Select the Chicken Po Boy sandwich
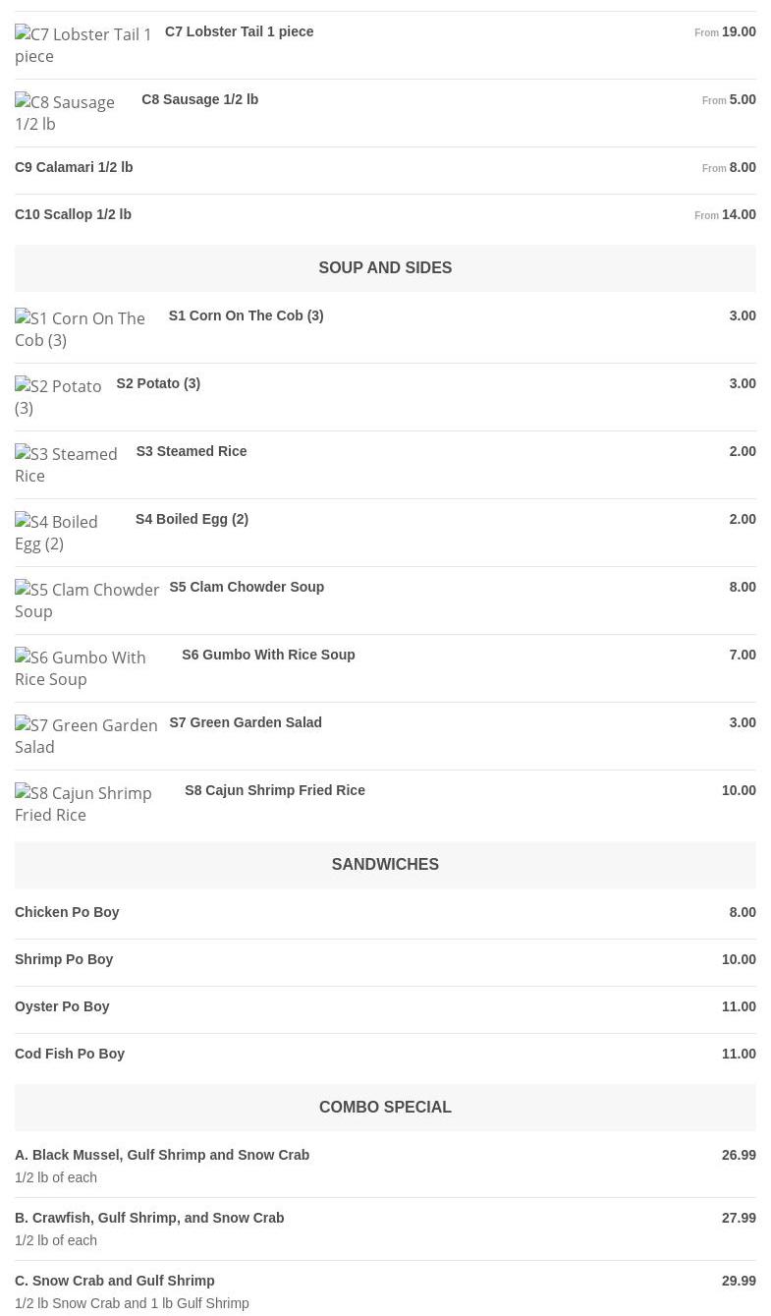The height and width of the screenshot is (1316, 771). point(67,912)
